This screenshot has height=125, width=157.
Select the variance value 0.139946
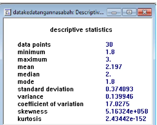120,97
